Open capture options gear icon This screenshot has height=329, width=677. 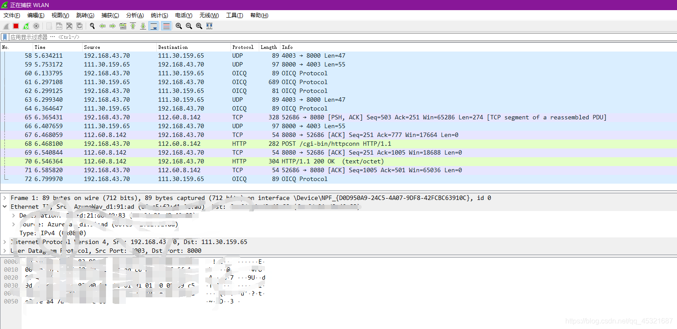tap(36, 26)
